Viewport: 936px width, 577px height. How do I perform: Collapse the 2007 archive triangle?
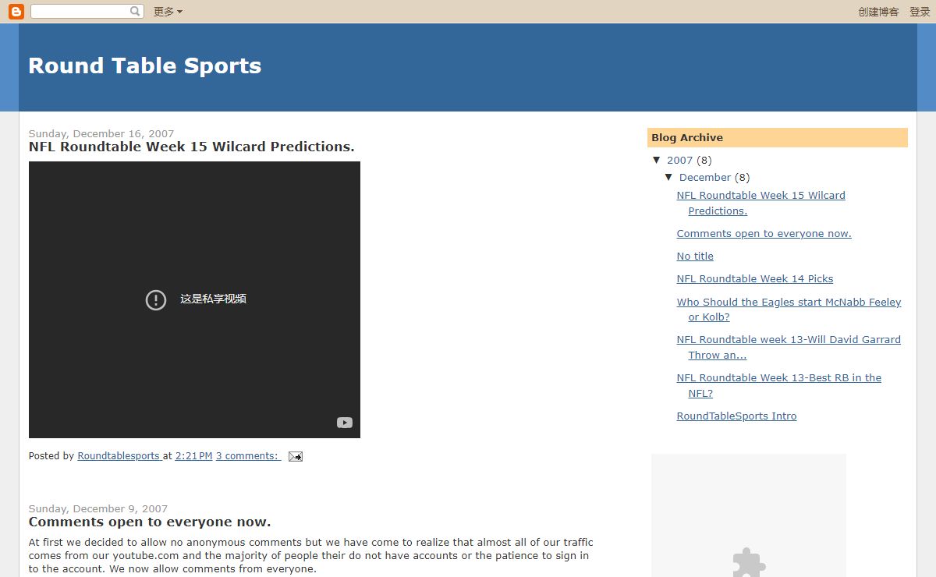click(657, 160)
